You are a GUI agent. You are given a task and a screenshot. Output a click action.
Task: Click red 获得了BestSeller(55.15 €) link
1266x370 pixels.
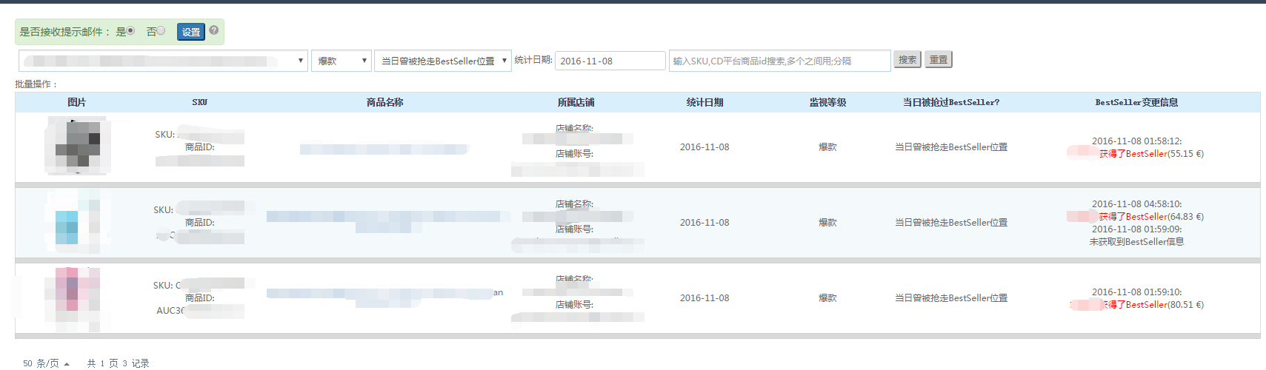tap(1151, 154)
